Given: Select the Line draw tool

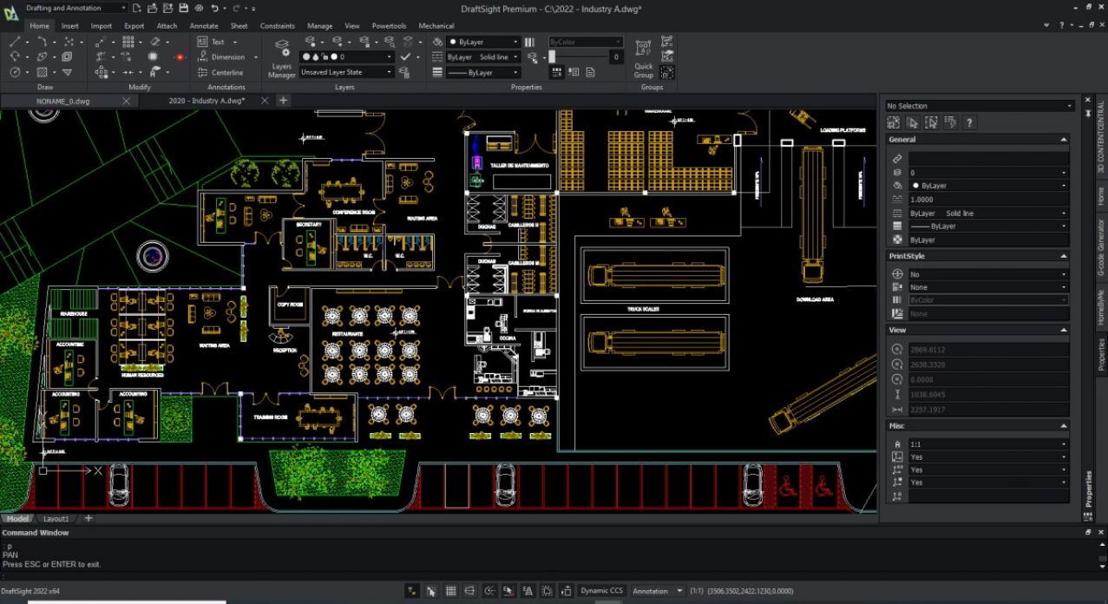Looking at the screenshot, I should [x=15, y=42].
